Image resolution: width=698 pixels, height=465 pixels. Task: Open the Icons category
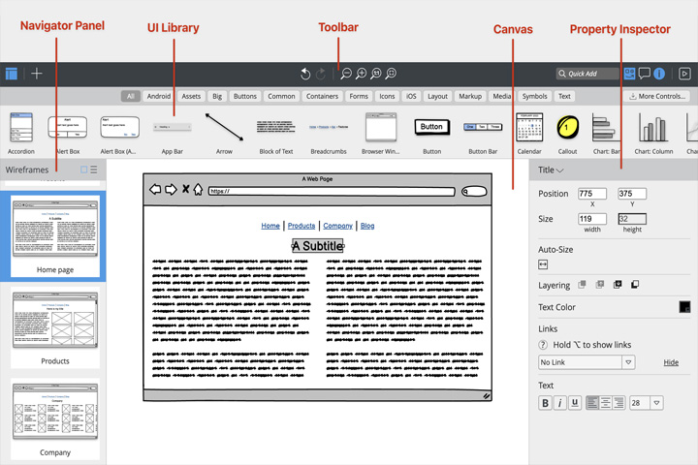click(x=387, y=96)
